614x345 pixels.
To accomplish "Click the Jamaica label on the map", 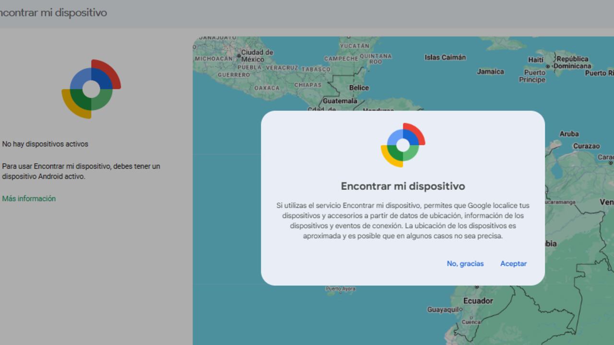I will pos(490,71).
